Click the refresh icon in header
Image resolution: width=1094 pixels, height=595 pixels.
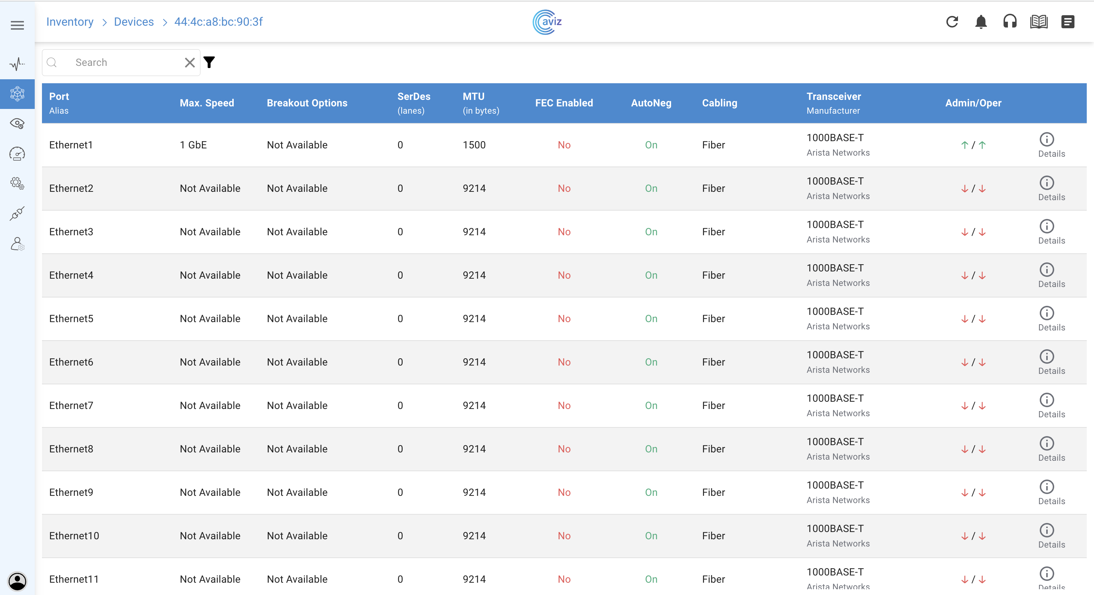952,22
